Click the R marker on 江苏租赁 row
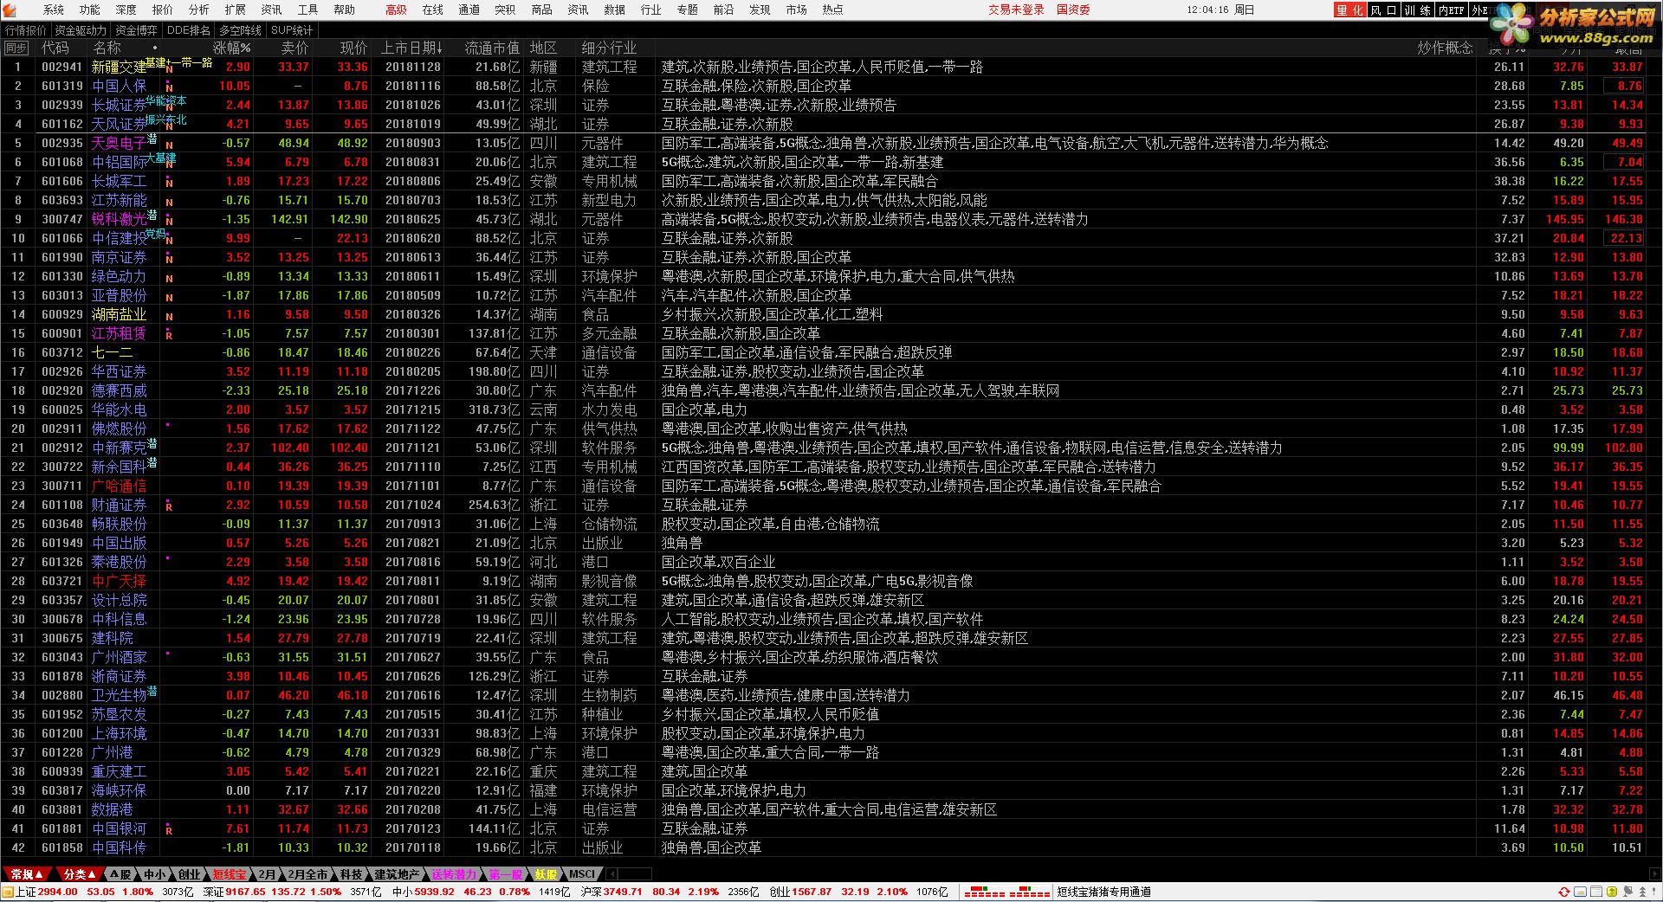 coord(169,334)
